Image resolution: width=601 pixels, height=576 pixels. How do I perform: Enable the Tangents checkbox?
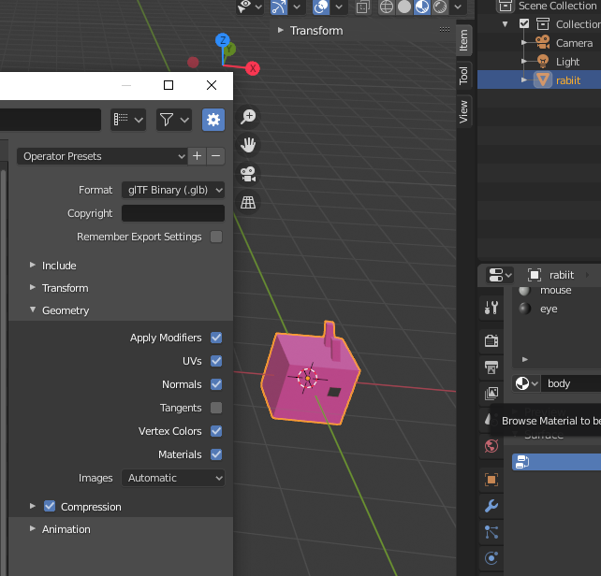[216, 408]
